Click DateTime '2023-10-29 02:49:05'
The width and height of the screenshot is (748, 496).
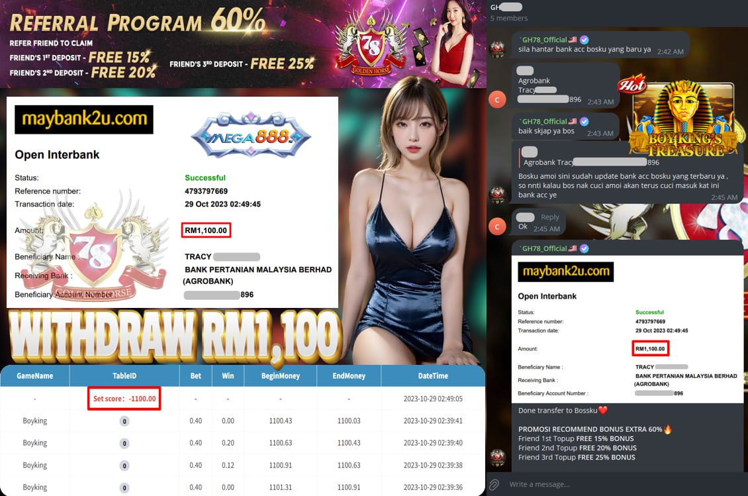pyautogui.click(x=433, y=399)
